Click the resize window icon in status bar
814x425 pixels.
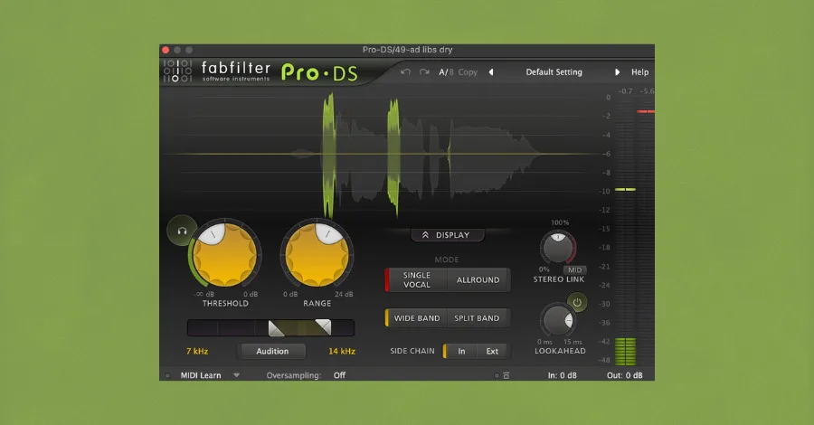(x=506, y=375)
